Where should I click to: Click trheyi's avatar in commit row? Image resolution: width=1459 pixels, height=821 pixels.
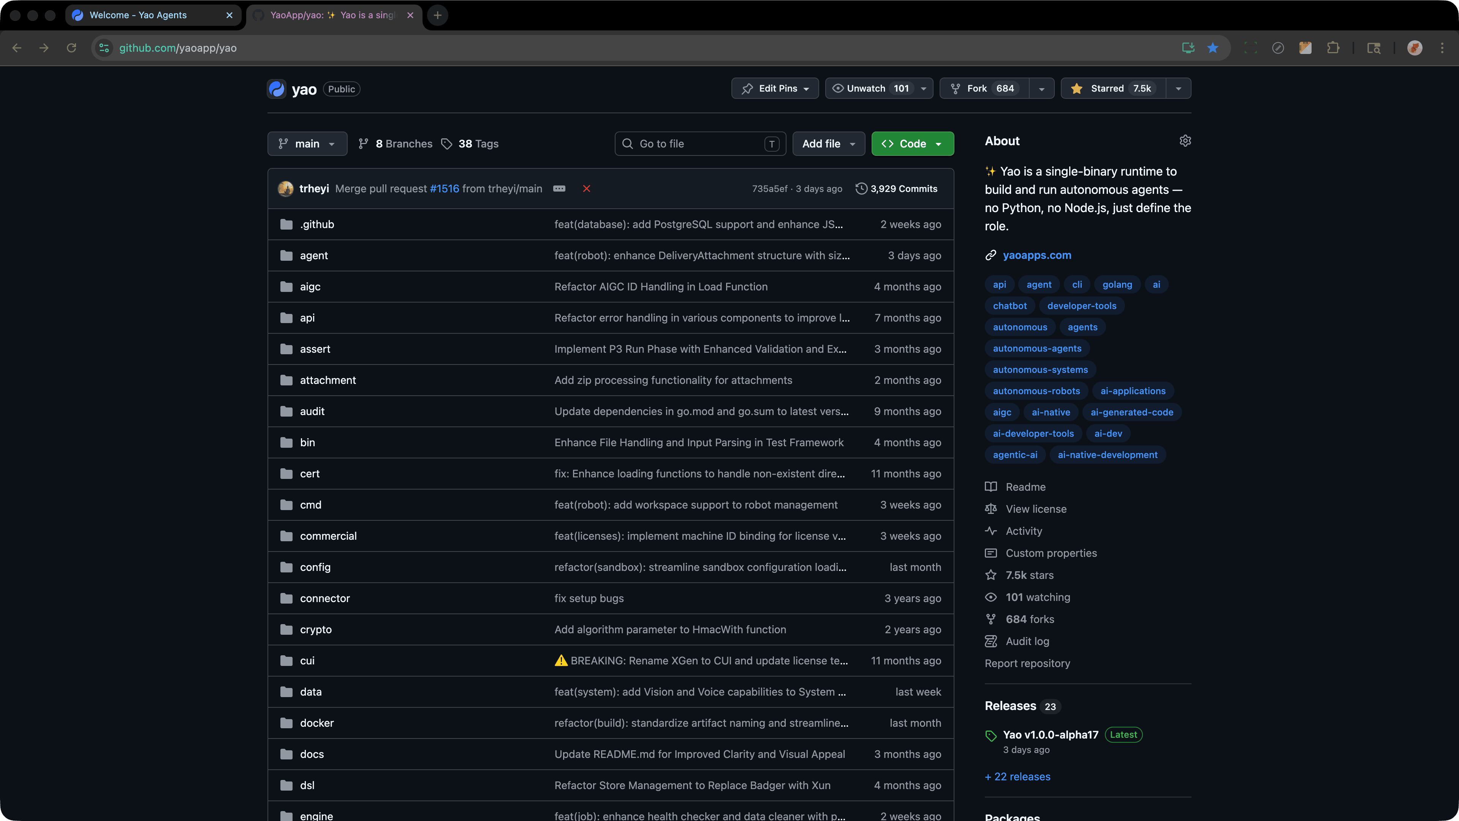tap(285, 189)
